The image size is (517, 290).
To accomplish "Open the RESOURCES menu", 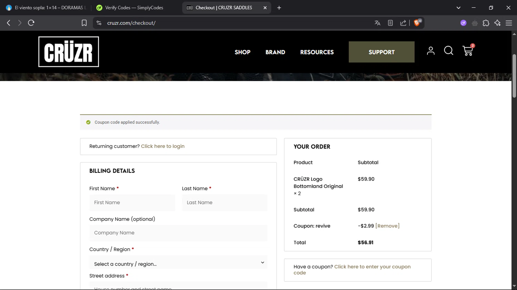I will [x=317, y=52].
